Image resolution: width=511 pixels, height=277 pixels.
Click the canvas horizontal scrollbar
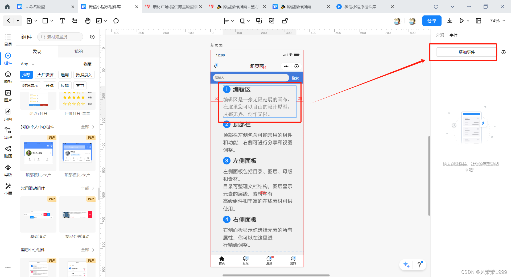tap(276, 275)
